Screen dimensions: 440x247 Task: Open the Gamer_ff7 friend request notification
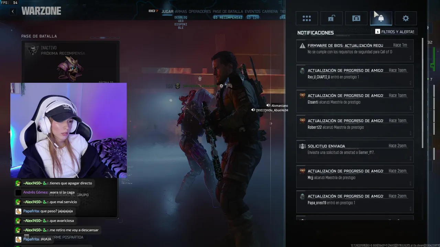(355, 151)
